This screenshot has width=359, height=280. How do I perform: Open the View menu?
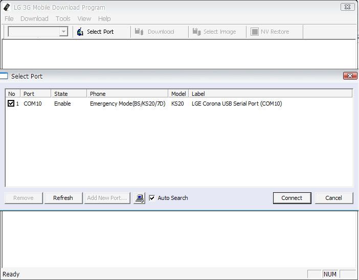click(84, 19)
